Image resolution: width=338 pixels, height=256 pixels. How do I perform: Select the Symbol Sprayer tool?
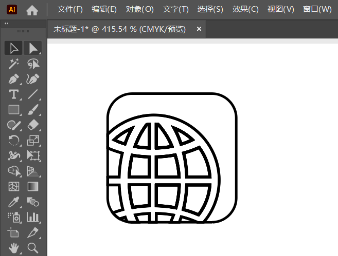coord(14,218)
